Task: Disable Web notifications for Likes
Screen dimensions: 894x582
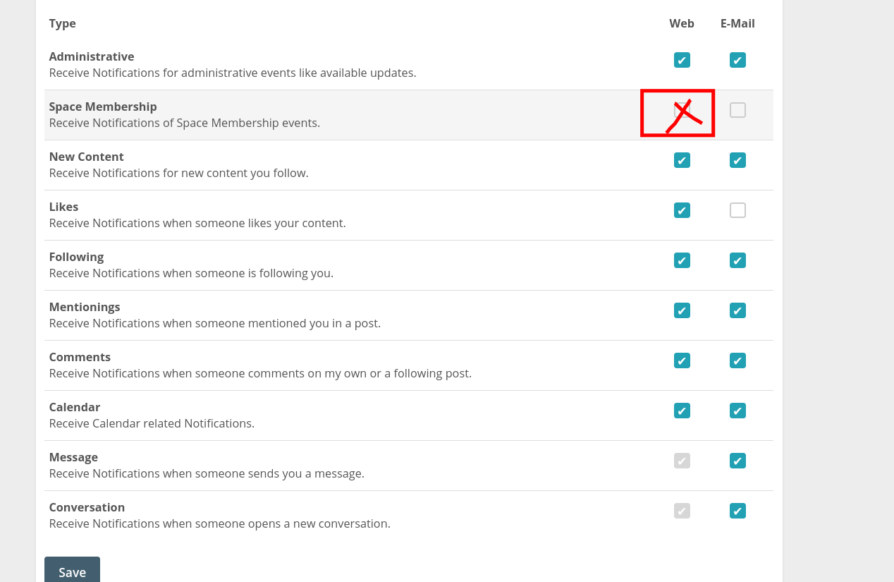Action: pyautogui.click(x=682, y=210)
